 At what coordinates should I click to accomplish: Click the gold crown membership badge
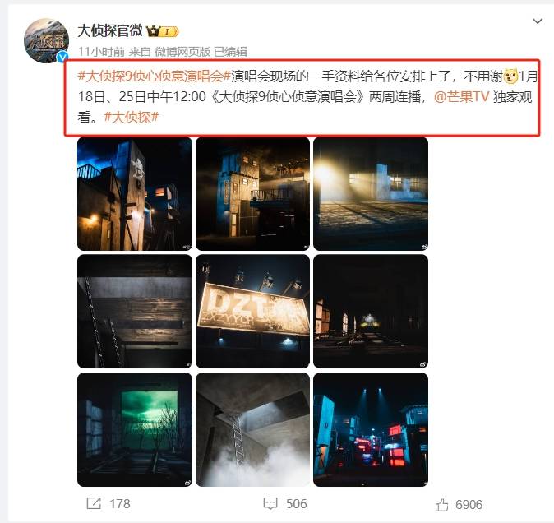pos(162,31)
